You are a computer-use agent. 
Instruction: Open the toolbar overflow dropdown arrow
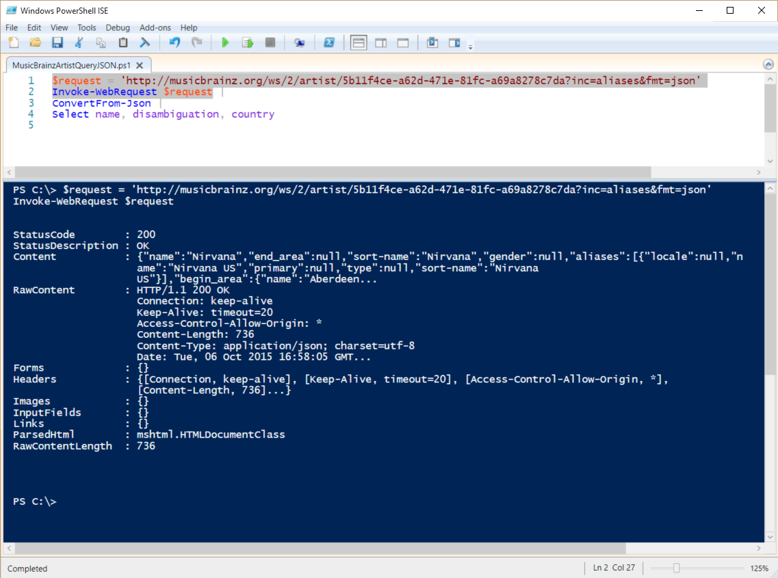(469, 47)
